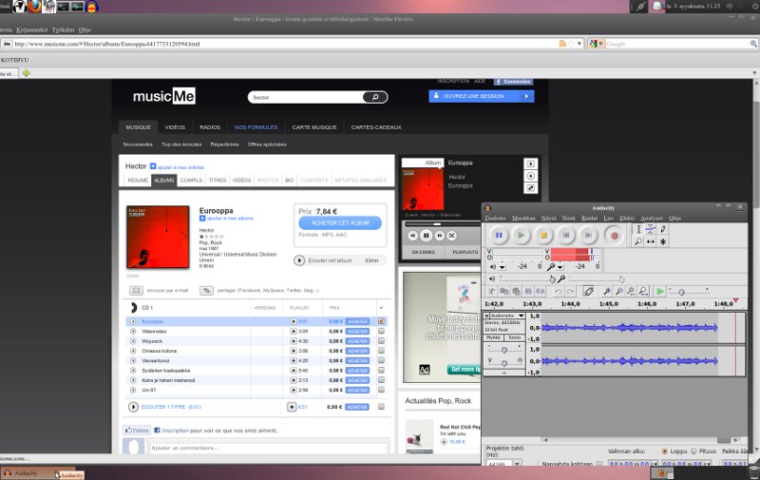The image size is (760, 480).
Task: Open Audacity's Tiedosto menu
Action: [x=495, y=218]
